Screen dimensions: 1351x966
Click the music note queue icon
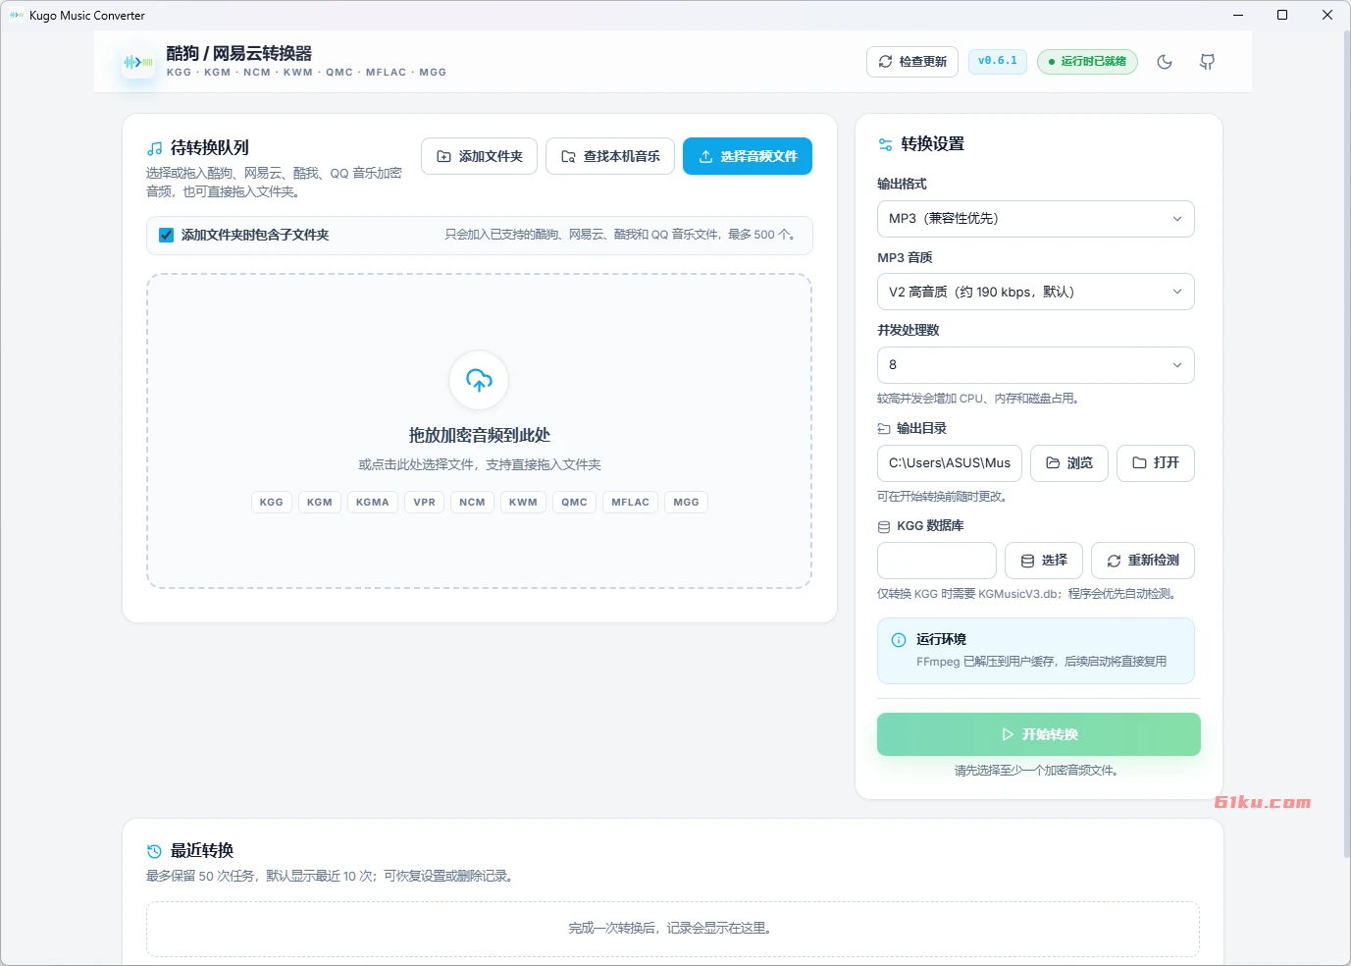point(154,148)
